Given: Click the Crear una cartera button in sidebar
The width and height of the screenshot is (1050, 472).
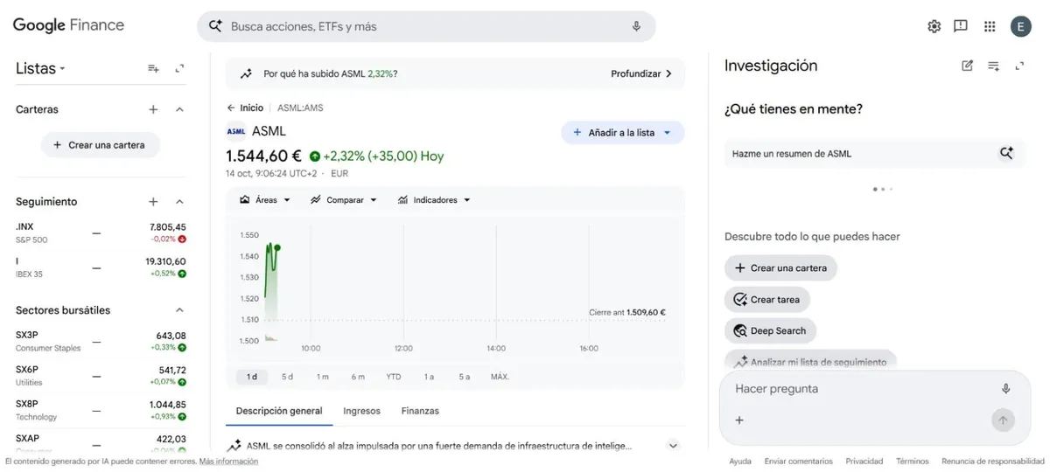Looking at the screenshot, I should [100, 145].
